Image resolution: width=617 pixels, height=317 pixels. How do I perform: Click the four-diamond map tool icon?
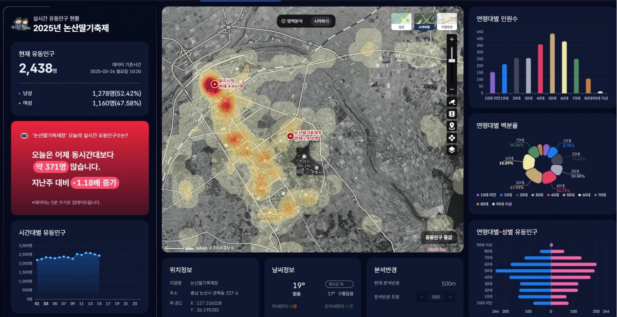452,138
